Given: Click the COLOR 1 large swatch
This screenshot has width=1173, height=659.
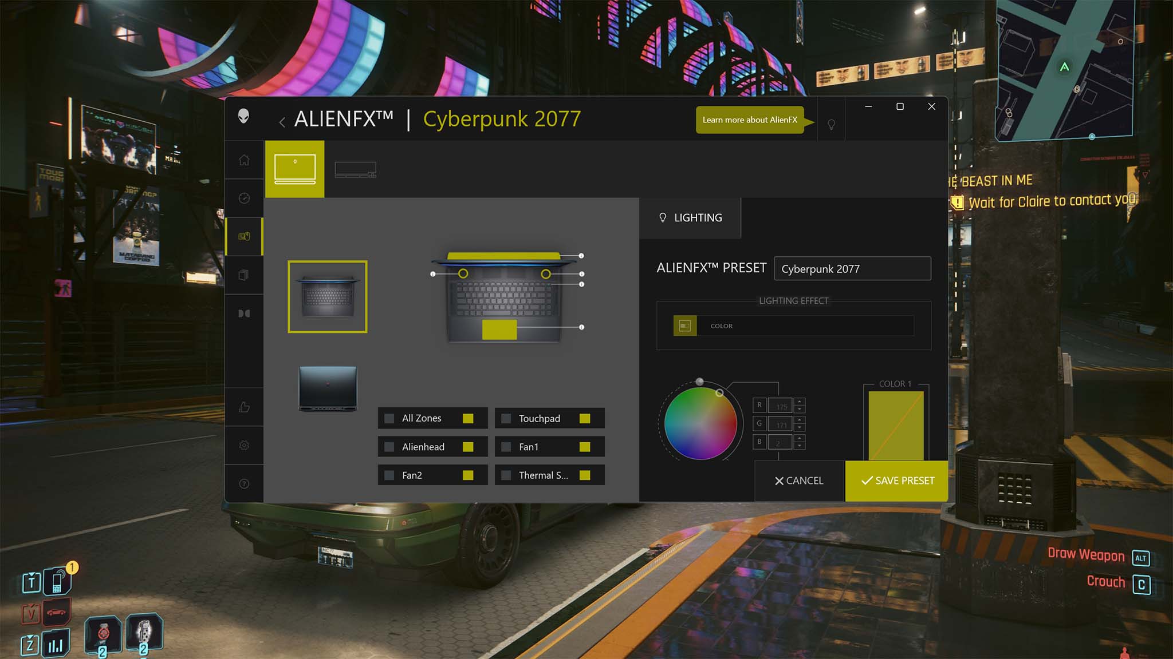Looking at the screenshot, I should pyautogui.click(x=896, y=426).
